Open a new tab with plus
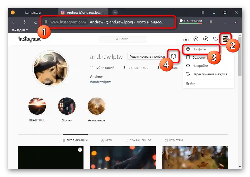250x177 pixels. (x=115, y=12)
